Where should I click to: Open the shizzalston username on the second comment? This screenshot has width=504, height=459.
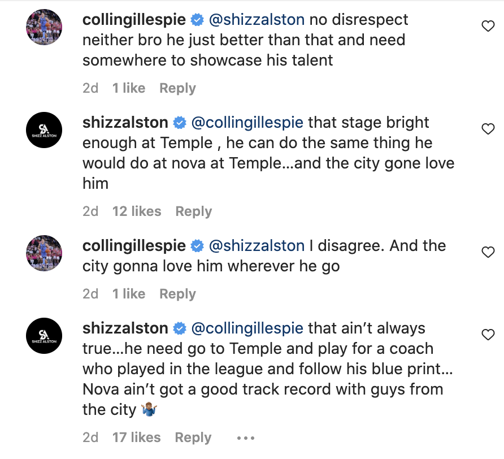[125, 123]
